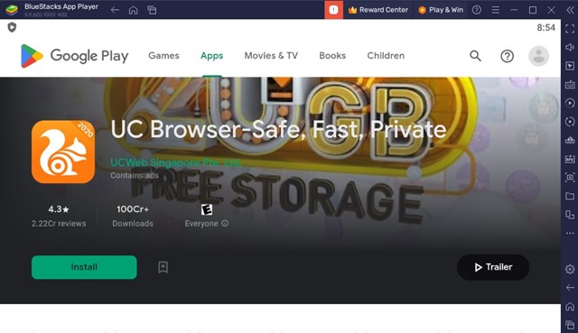Click the 2.22Cr reviews text
Viewport: 578px width, 333px height.
click(x=59, y=224)
